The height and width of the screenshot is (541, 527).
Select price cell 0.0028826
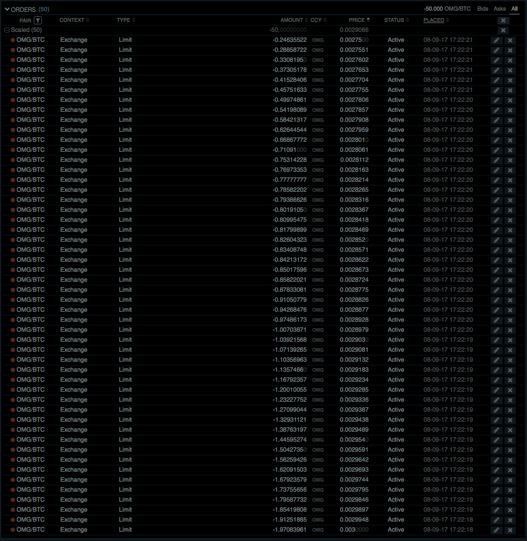click(354, 300)
